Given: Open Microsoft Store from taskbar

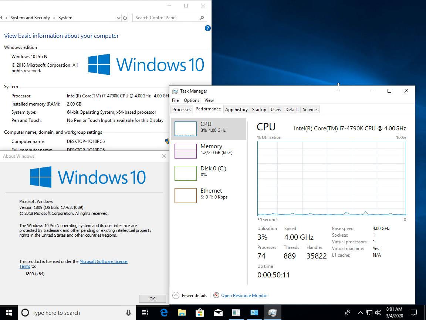Looking at the screenshot, I should pos(200,313).
